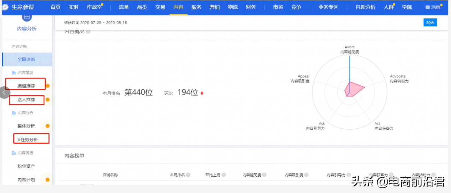Open 竞争 in top navigation
This screenshot has height=193, width=451.
pyautogui.click(x=296, y=7)
